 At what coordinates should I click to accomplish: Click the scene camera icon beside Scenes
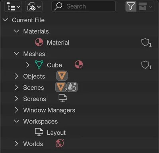coord(72,87)
